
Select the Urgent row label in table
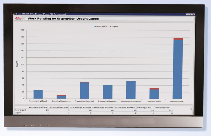[x=18, y=113]
